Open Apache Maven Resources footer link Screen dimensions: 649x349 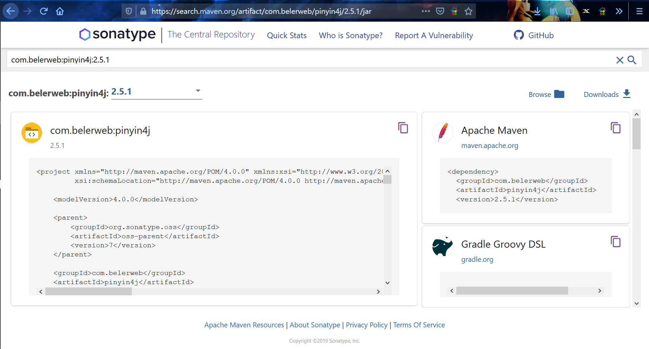[x=244, y=325]
